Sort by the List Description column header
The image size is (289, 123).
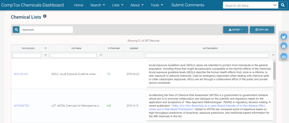click(210, 48)
